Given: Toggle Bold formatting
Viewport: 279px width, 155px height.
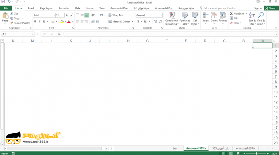Looking at the screenshot, I should pos(35,22).
